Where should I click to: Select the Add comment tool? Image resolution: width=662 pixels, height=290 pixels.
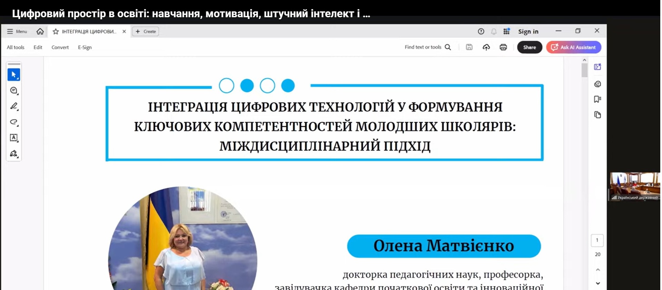coord(14,90)
